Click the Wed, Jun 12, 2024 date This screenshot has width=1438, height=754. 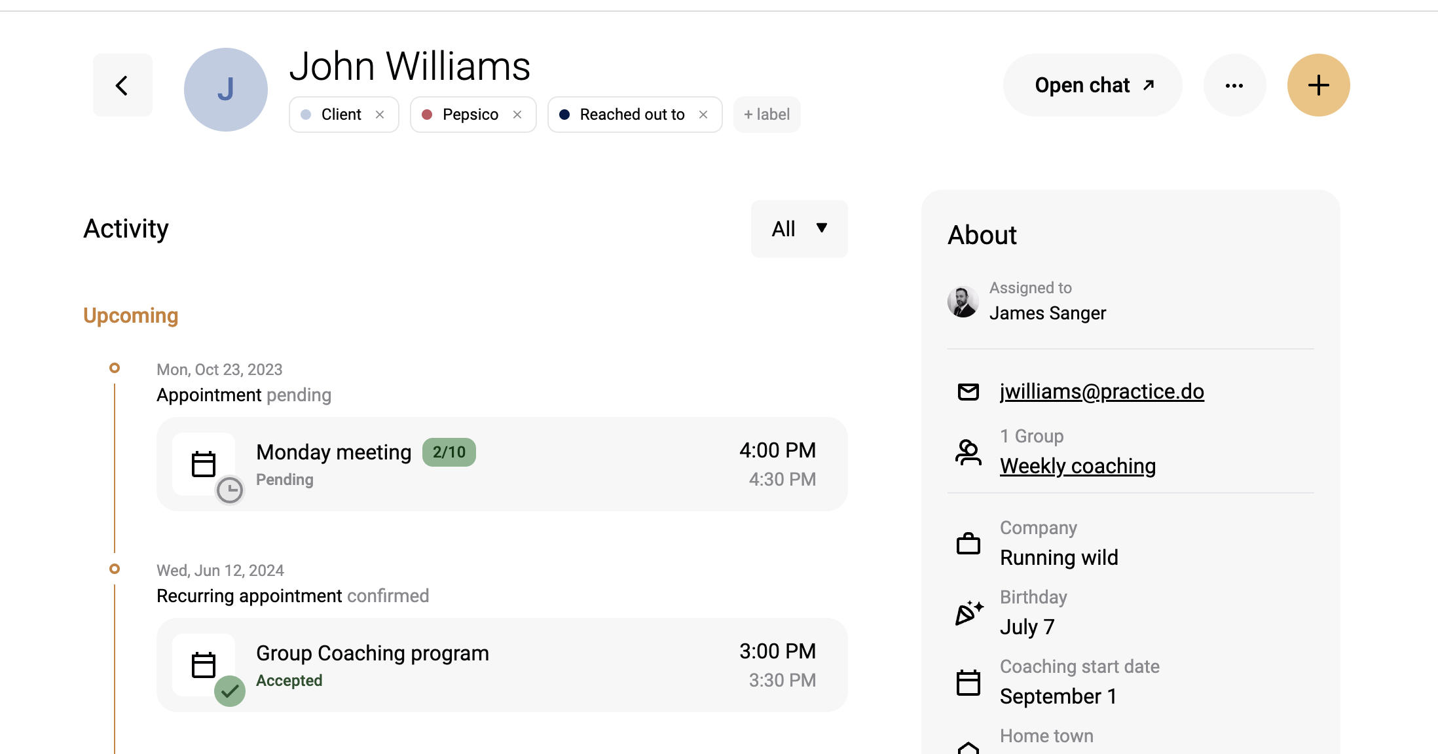pyautogui.click(x=220, y=571)
